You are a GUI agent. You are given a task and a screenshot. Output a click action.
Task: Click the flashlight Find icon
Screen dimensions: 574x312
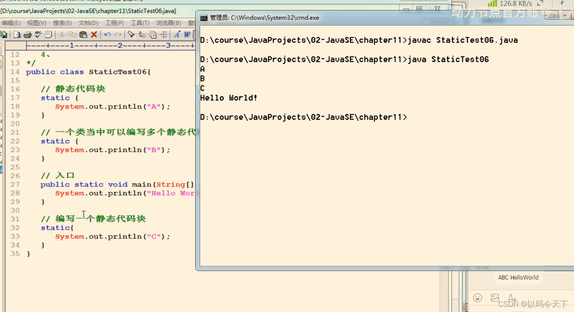point(132,34)
